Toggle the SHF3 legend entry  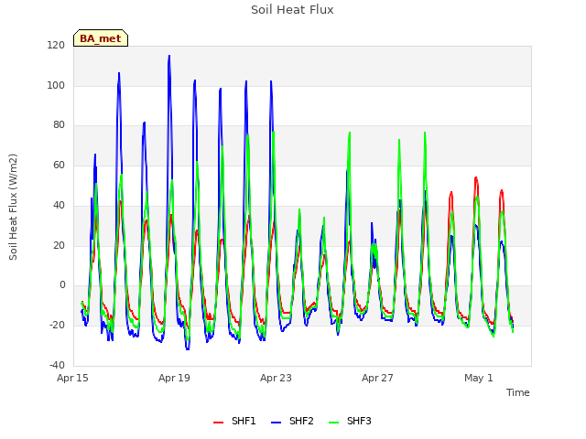[350, 421]
